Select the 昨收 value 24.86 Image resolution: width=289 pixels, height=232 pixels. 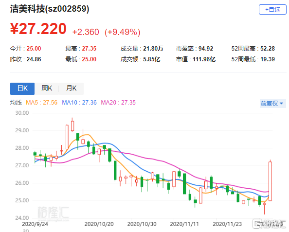tap(34, 59)
